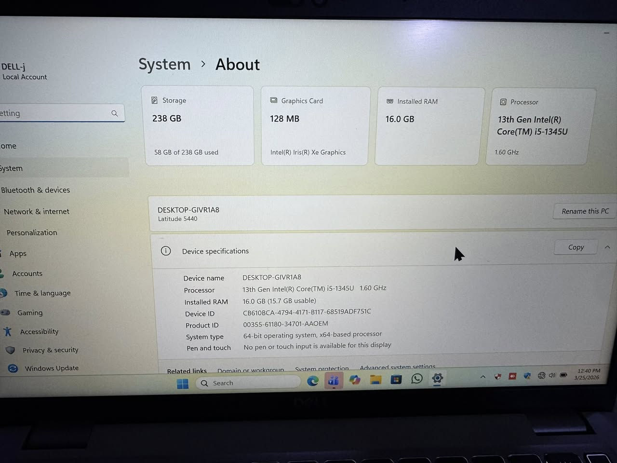Open Advanced system settings link
The height and width of the screenshot is (463, 617).
pos(397,367)
